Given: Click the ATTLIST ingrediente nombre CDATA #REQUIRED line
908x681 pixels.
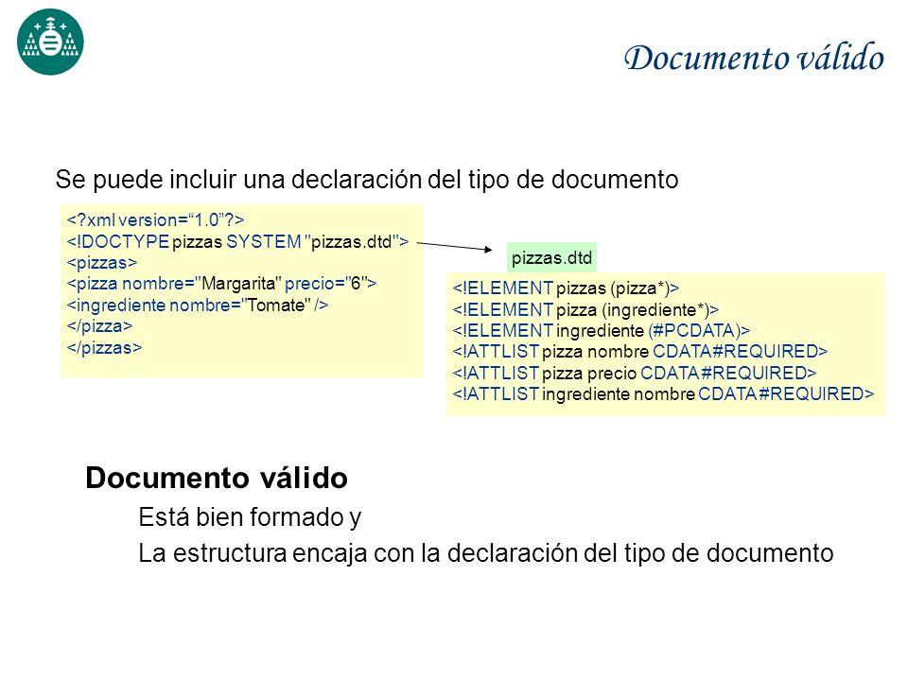Looking at the screenshot, I should pyautogui.click(x=663, y=393).
